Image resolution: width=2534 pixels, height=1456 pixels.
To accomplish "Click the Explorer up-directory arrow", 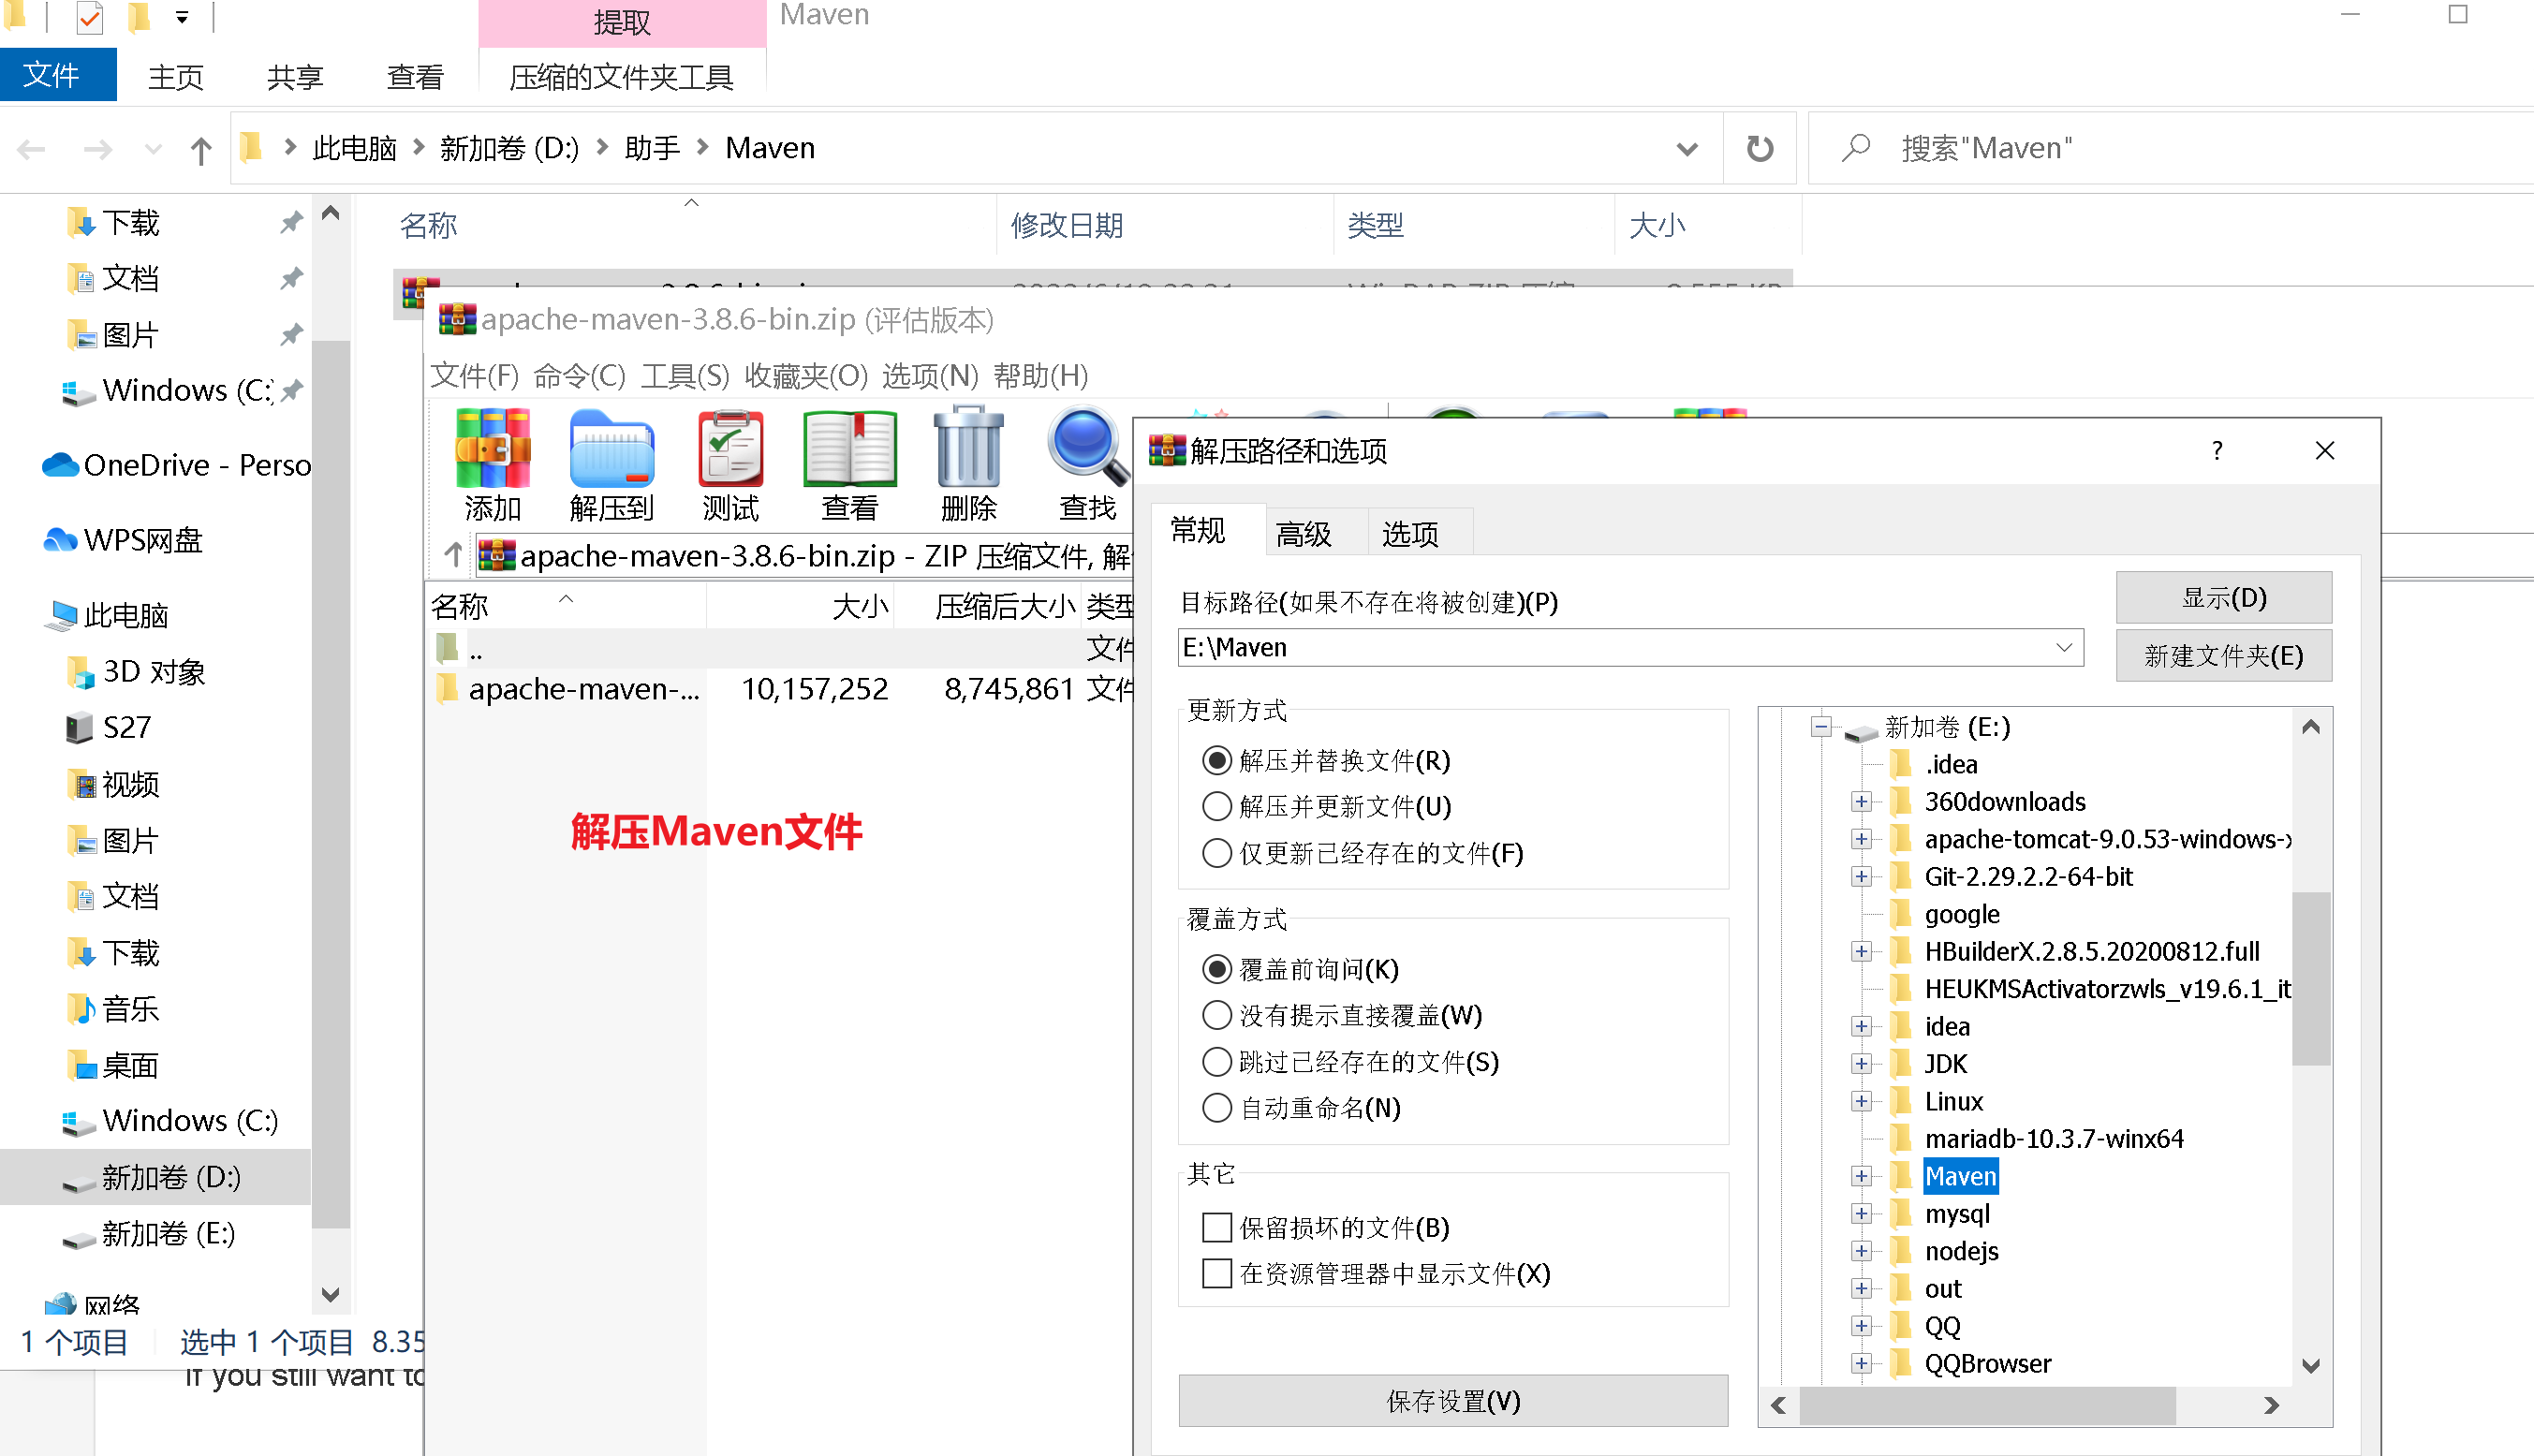I will tap(201, 150).
